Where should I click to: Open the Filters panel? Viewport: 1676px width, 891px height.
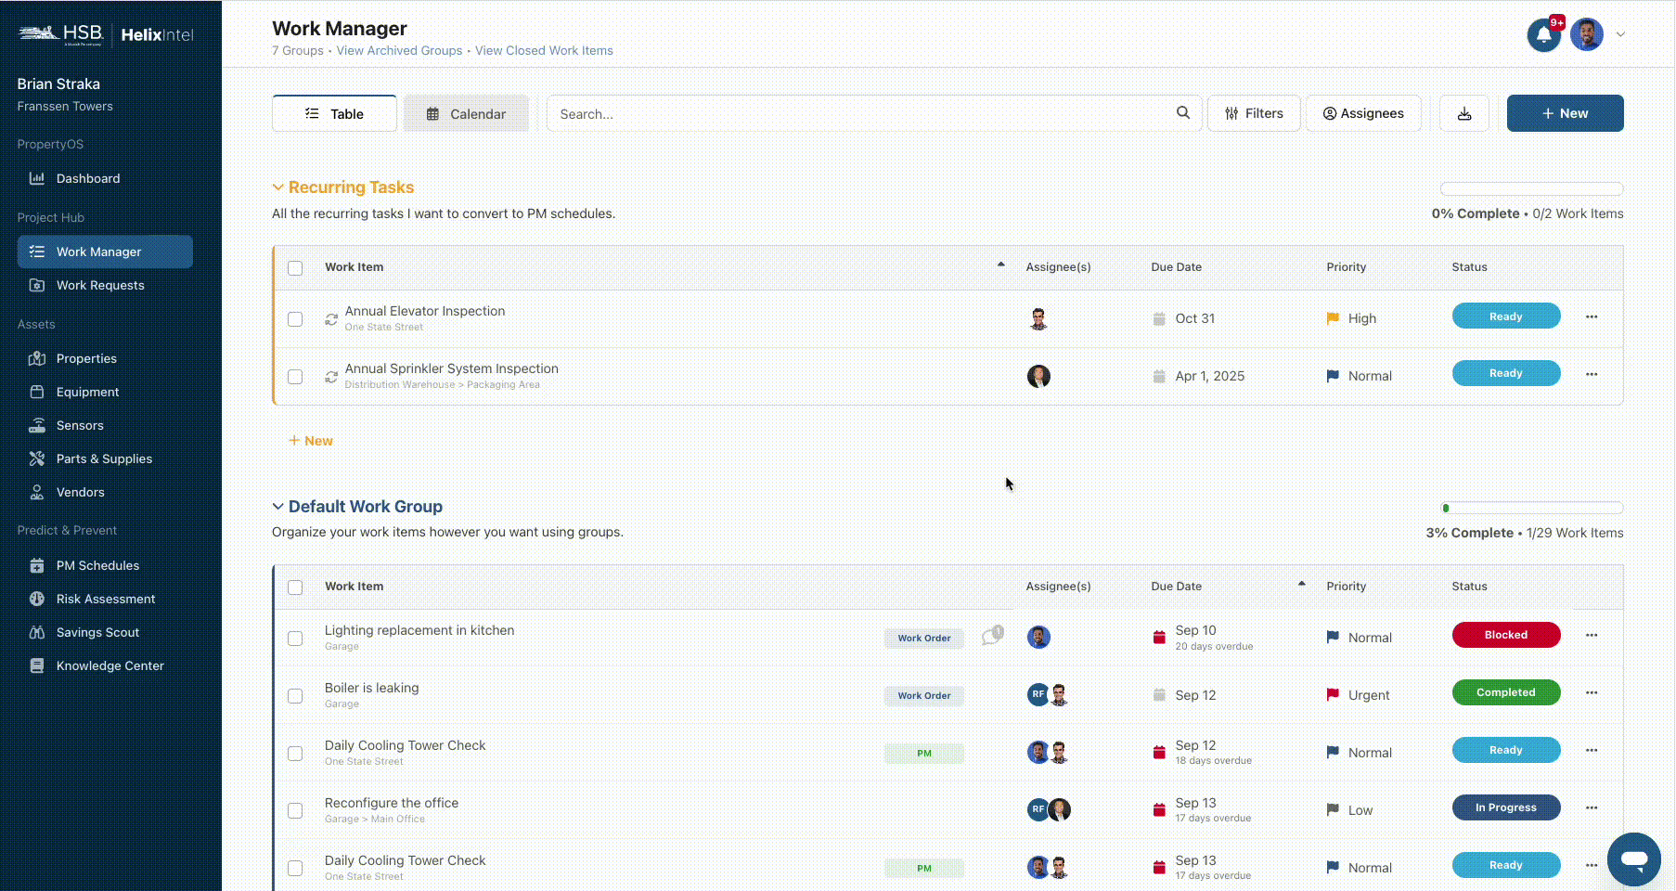pos(1254,113)
